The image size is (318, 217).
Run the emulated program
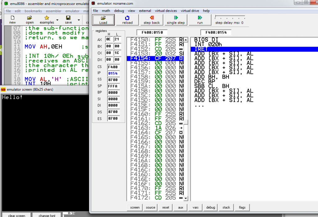[x=200, y=20]
